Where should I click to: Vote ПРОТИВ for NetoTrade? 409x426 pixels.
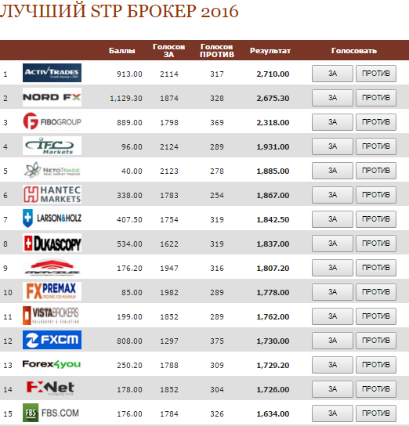(376, 171)
